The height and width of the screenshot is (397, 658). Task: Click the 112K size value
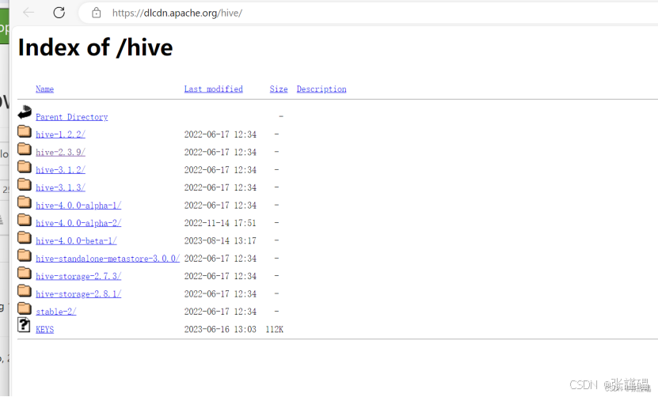pos(275,329)
